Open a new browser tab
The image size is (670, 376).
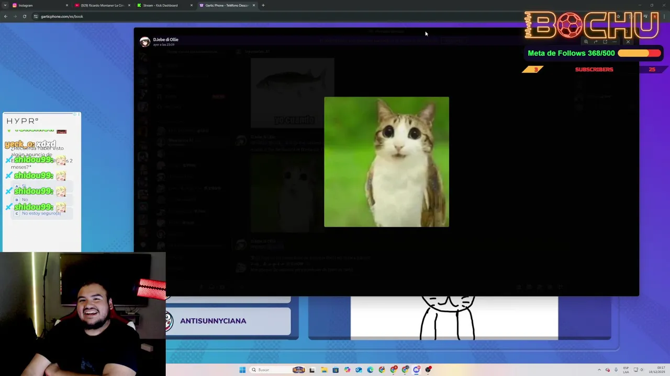pos(263,5)
